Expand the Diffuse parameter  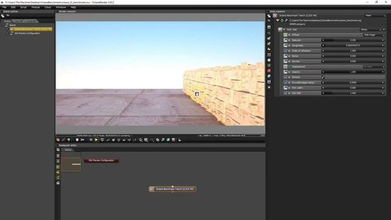click(x=289, y=35)
